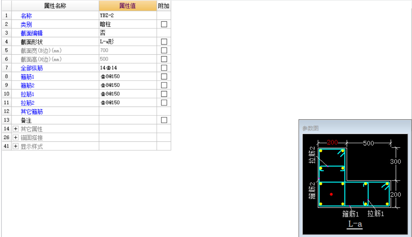Click the empty 其它箍筋 value cell

(128, 111)
